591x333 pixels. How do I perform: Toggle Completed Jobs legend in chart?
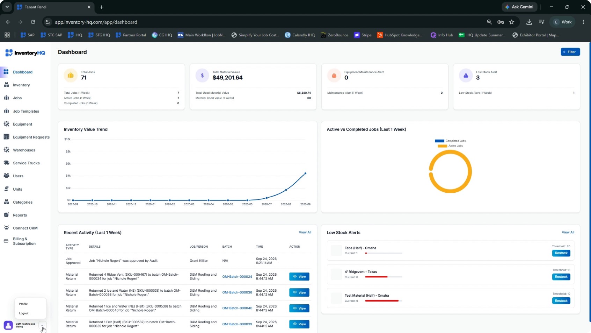[x=450, y=141]
